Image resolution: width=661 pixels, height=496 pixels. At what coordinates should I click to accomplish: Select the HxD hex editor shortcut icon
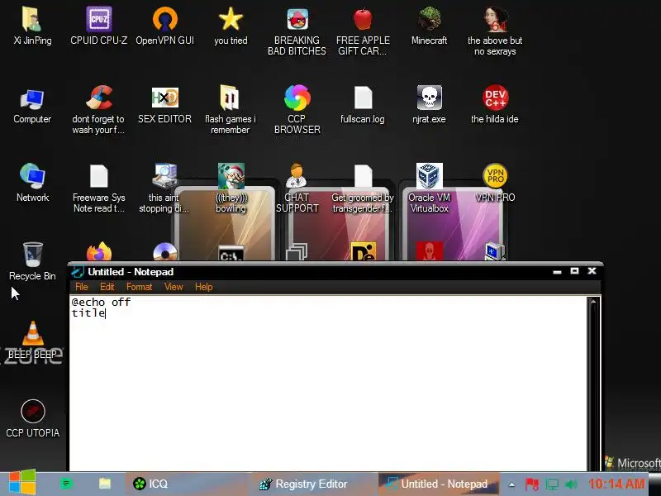click(164, 98)
